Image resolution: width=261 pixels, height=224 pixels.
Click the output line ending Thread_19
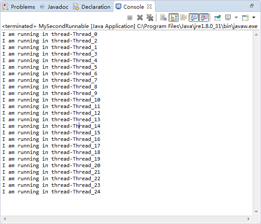(51, 159)
